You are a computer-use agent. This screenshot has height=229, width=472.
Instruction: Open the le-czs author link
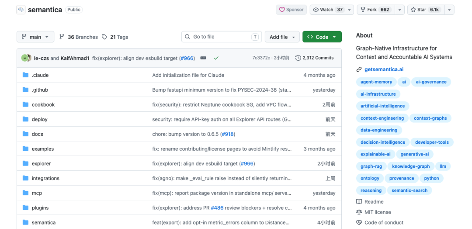tap(42, 58)
